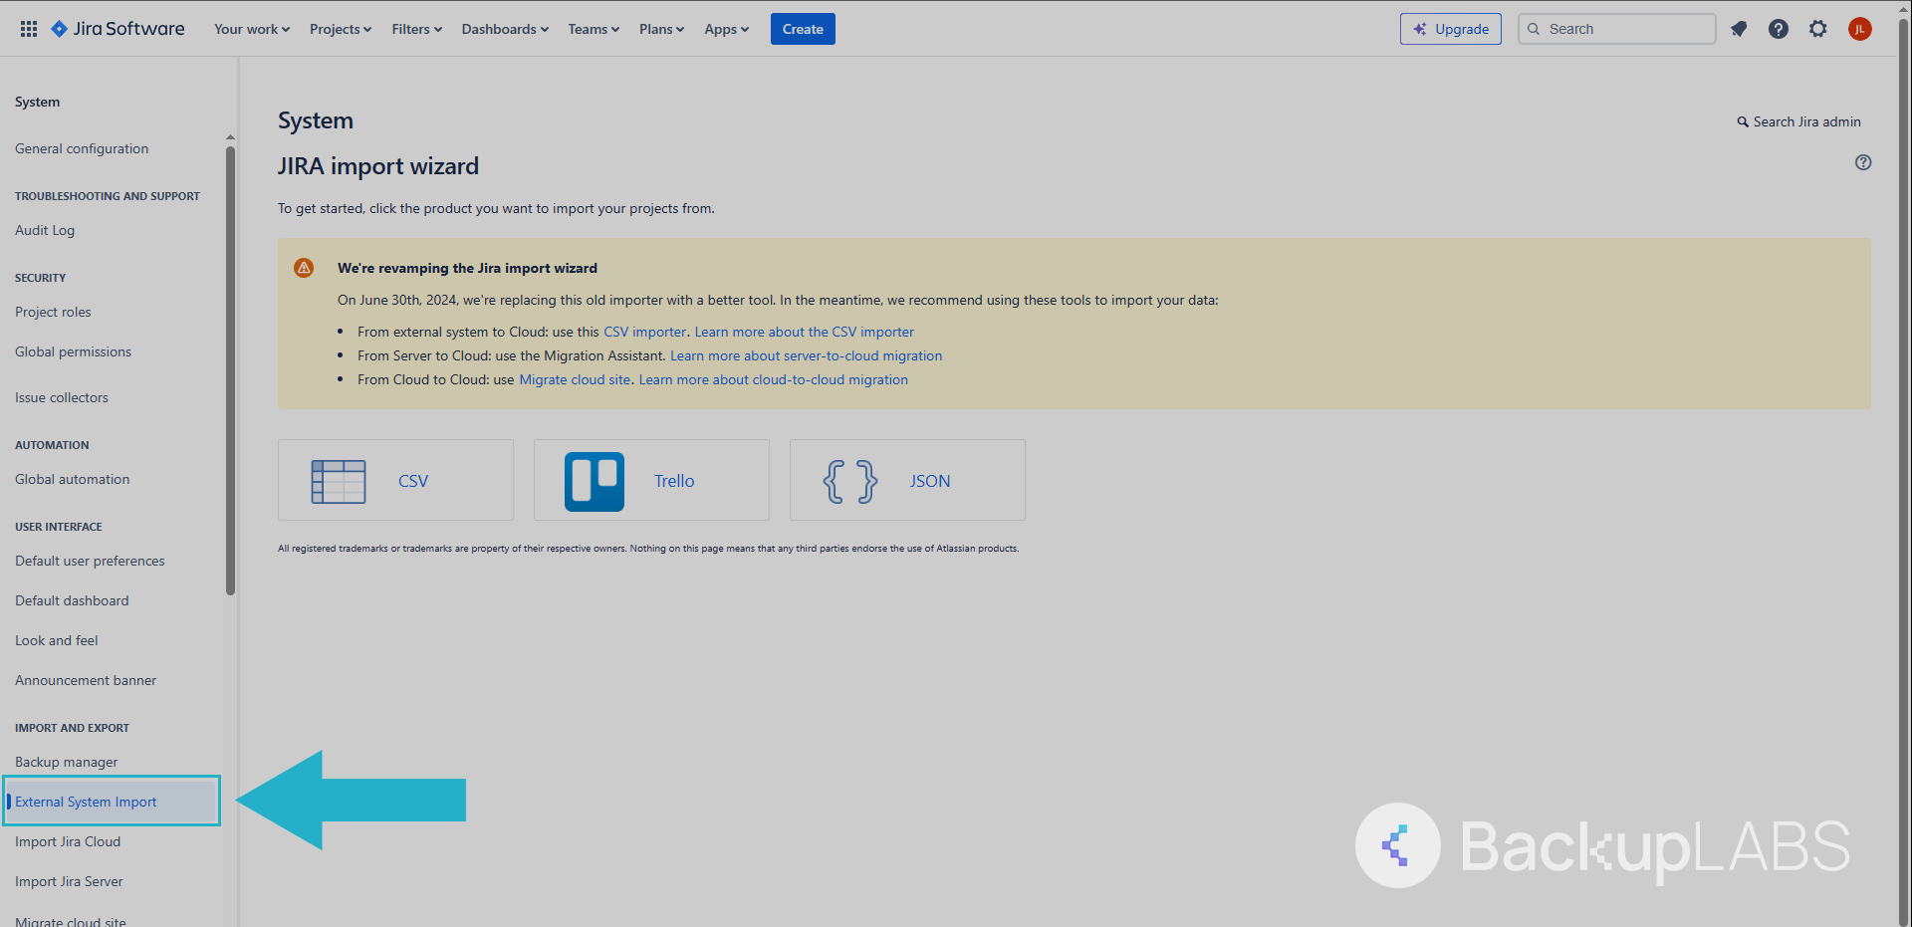
Task: Follow the Migrate cloud site link
Action: pyautogui.click(x=575, y=379)
